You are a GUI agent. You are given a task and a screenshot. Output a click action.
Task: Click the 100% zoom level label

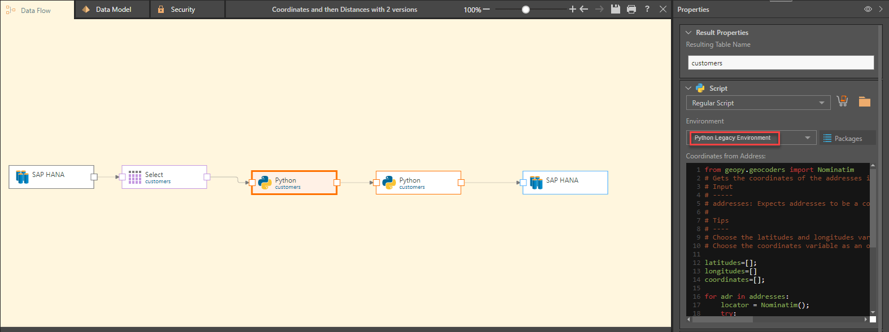[x=472, y=10]
